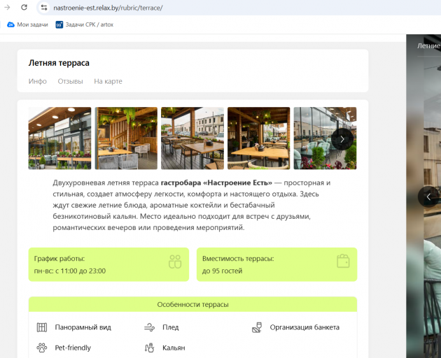Click the 'Кальян' feature label
Viewport: 441px width, 358px height.
(174, 348)
